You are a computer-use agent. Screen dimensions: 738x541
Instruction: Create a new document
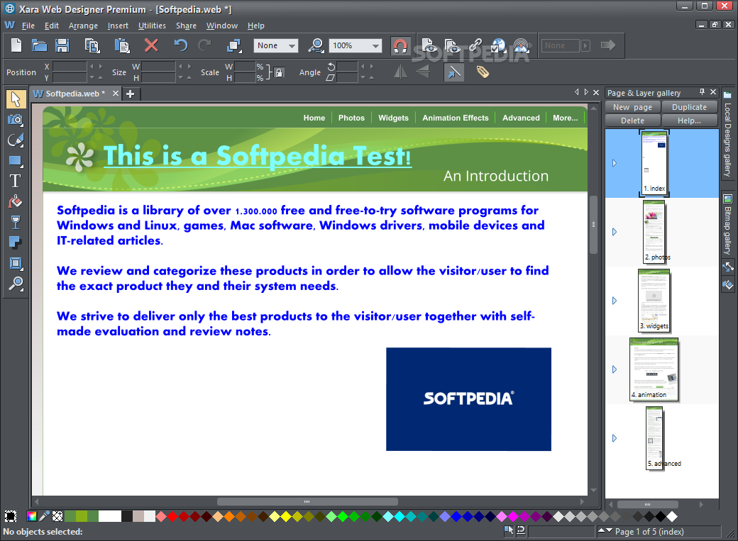point(16,45)
